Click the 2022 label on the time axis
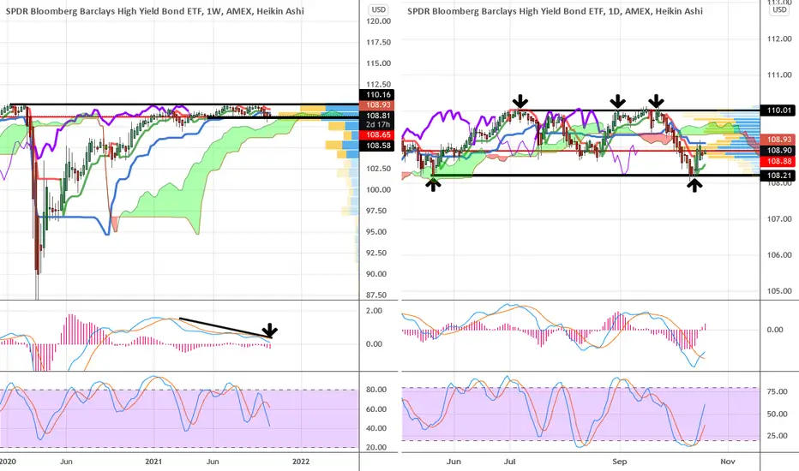This screenshot has height=471, width=799. click(301, 462)
